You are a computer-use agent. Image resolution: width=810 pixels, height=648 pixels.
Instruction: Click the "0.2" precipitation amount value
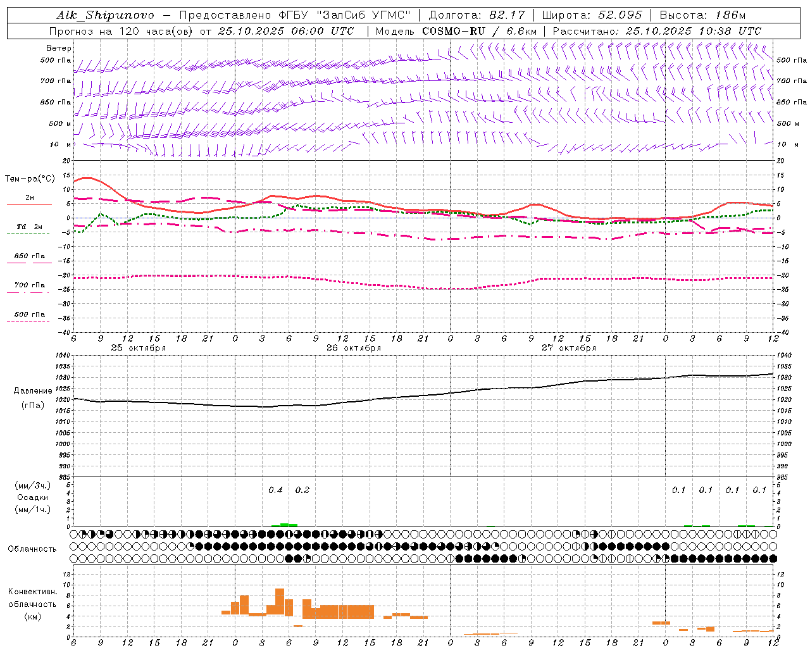302,490
